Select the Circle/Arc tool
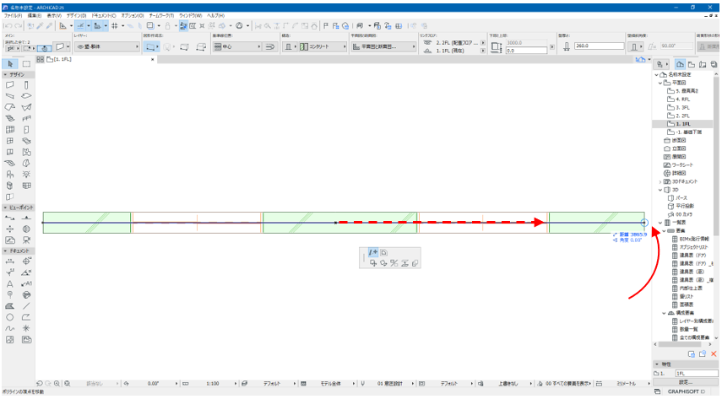The width and height of the screenshot is (722, 399). click(9, 317)
